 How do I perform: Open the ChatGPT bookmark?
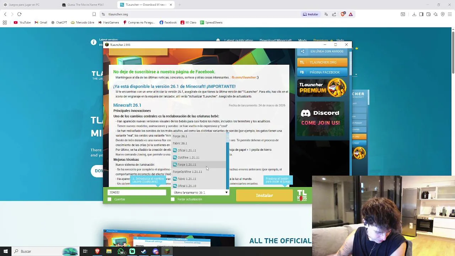[x=59, y=22]
